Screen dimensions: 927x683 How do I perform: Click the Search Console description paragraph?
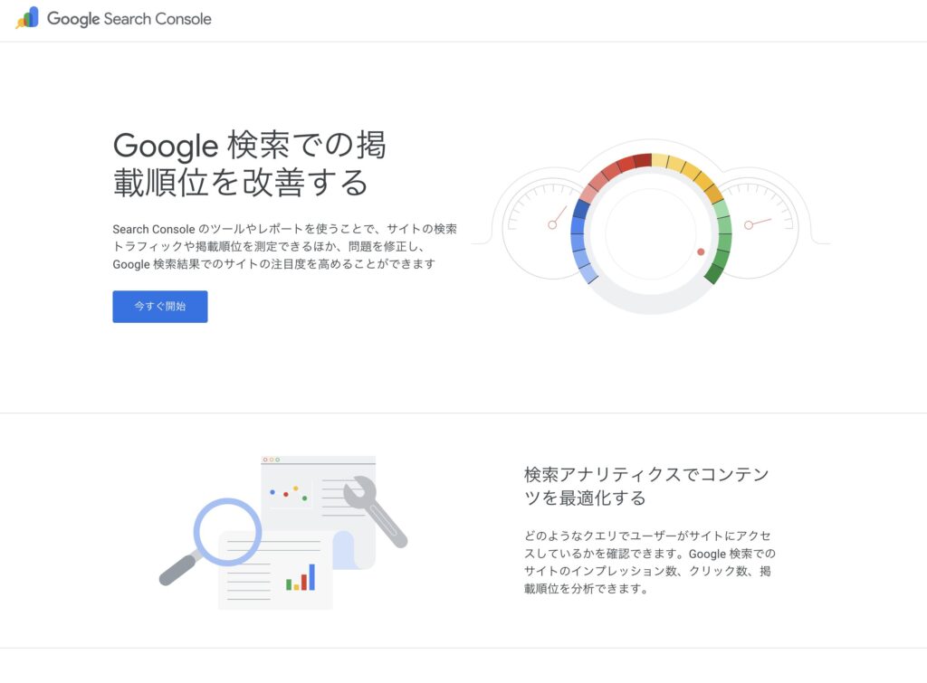[284, 246]
